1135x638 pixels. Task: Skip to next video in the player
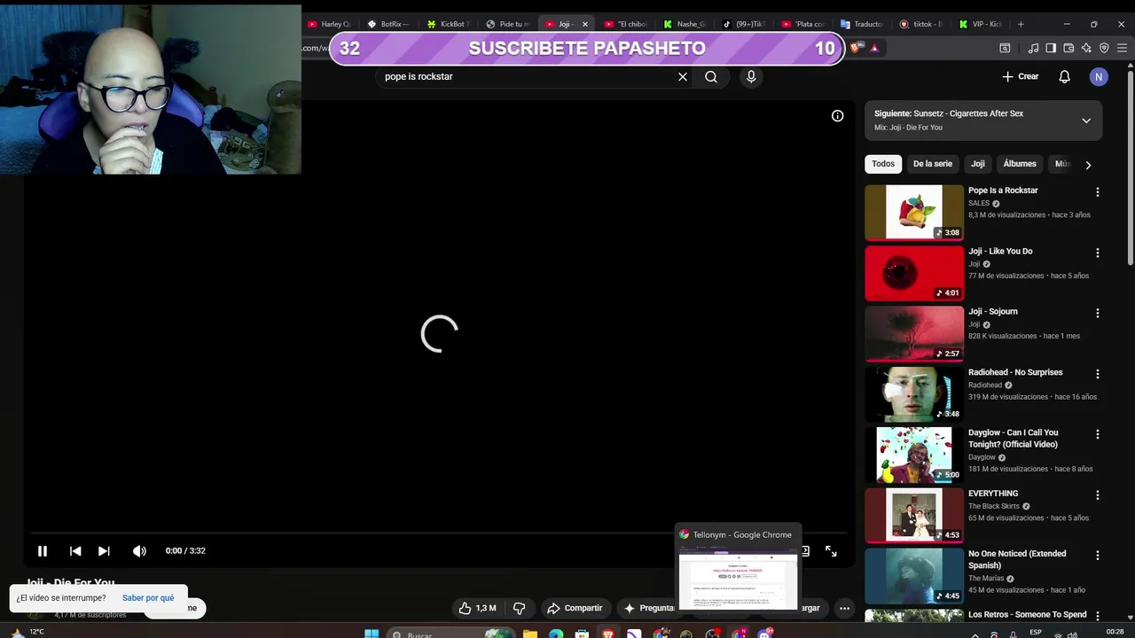coord(104,551)
